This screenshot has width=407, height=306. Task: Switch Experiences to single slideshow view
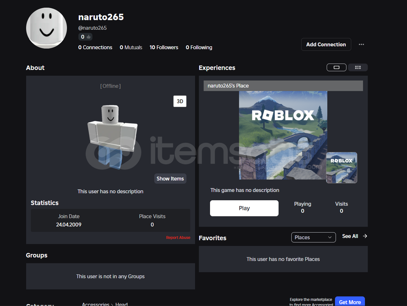tap(337, 67)
